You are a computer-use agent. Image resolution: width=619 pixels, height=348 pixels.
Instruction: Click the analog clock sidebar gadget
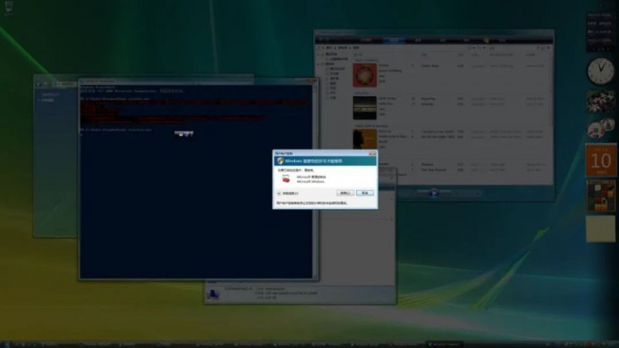click(600, 71)
